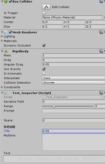
Task: Click the Size Z field
Action: pos(97,27)
